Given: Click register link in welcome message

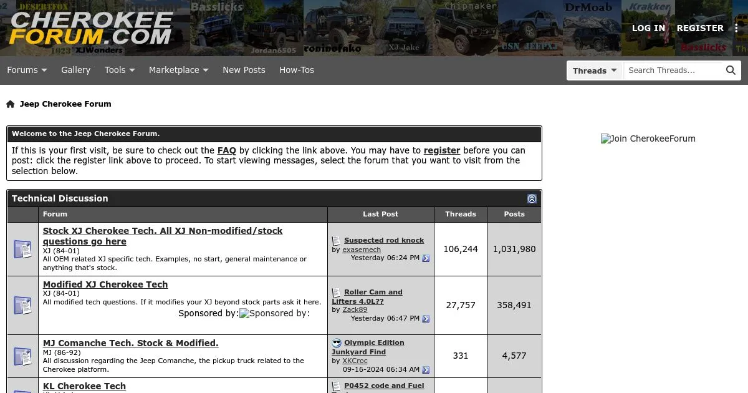Looking at the screenshot, I should click(442, 150).
